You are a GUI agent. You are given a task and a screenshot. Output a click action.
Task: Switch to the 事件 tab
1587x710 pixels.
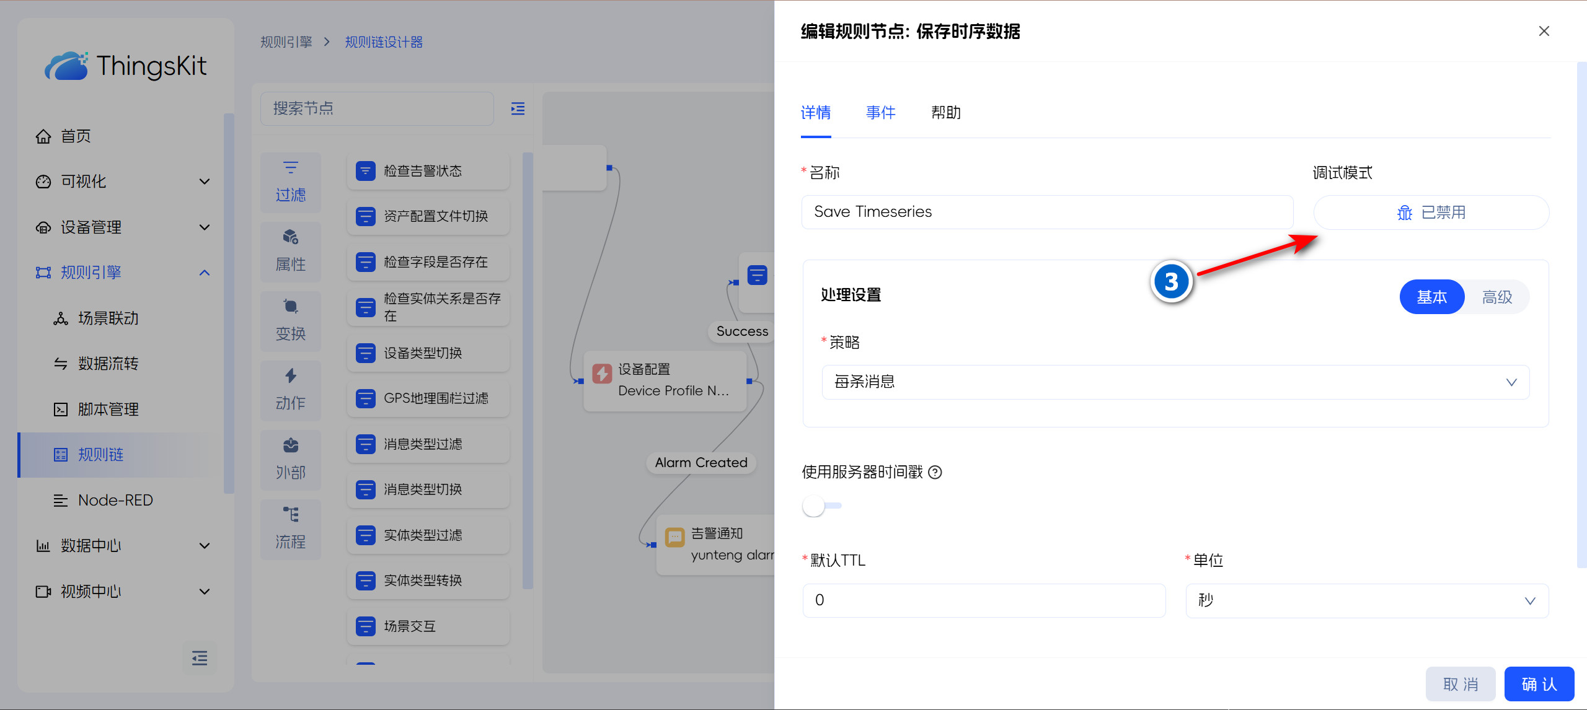pyautogui.click(x=880, y=113)
